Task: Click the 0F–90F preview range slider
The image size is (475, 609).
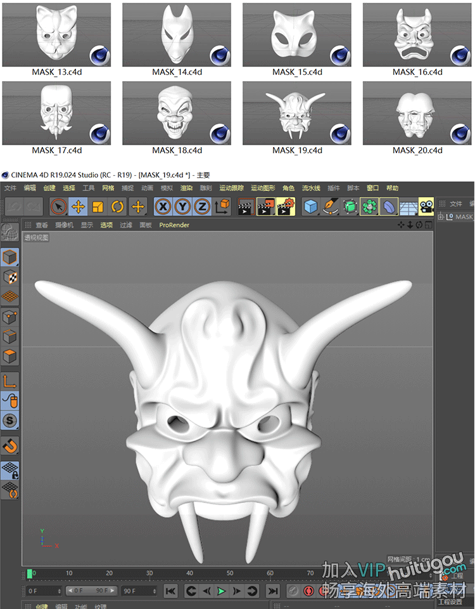Action: (91, 591)
